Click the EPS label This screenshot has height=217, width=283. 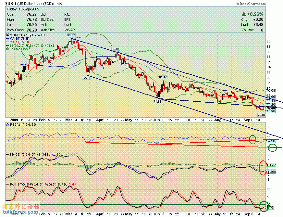coord(68,19)
